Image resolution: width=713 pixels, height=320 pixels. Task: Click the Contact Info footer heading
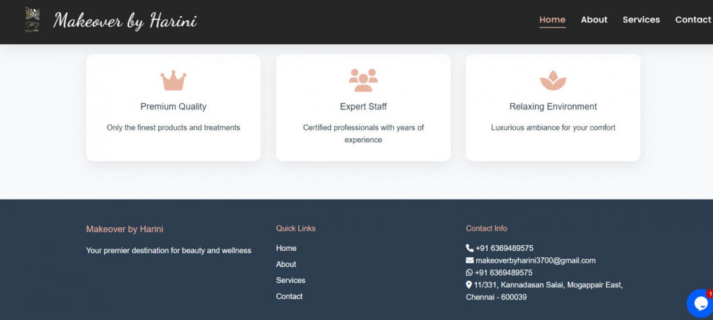486,228
